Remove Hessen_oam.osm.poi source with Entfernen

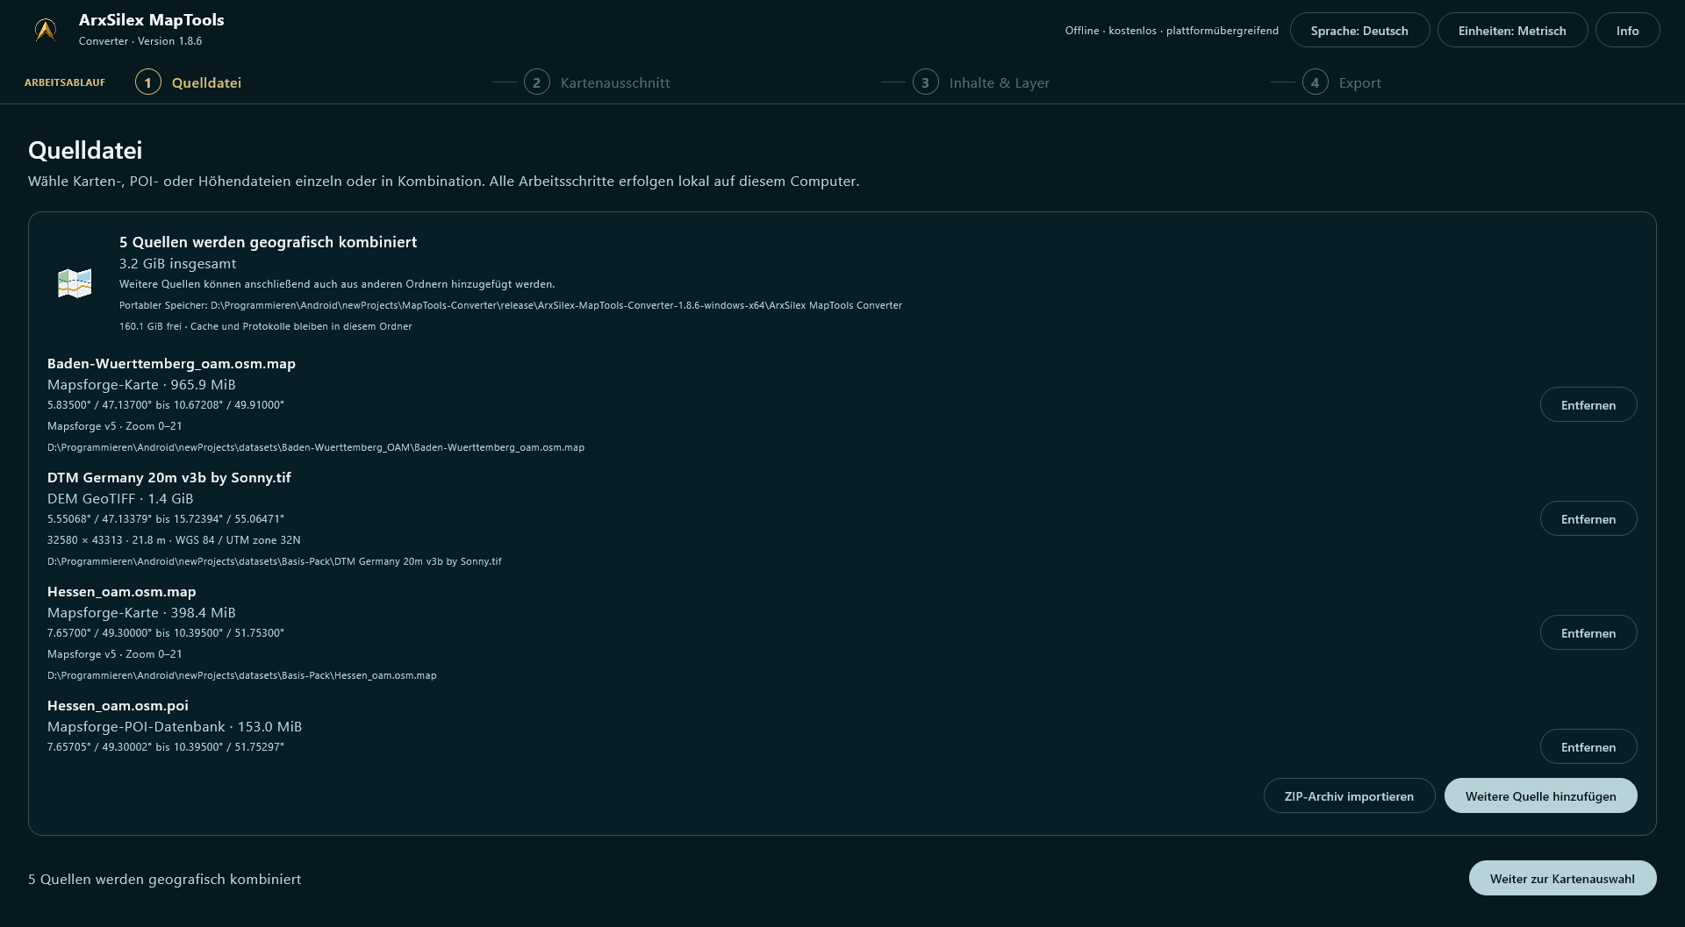(1588, 747)
